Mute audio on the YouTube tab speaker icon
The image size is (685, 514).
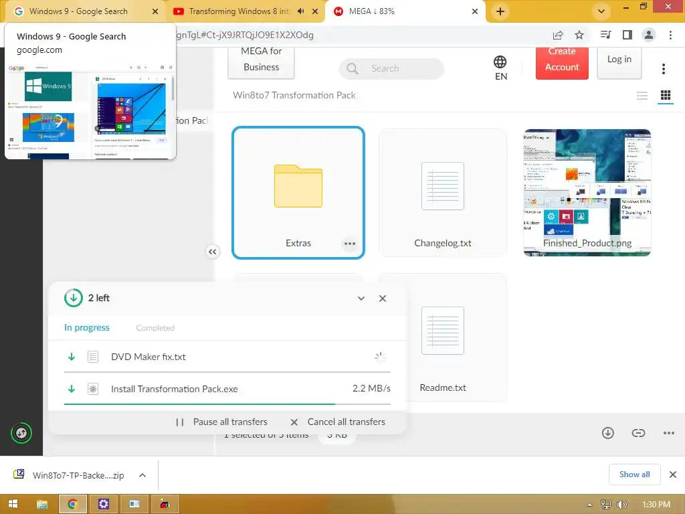point(300,11)
